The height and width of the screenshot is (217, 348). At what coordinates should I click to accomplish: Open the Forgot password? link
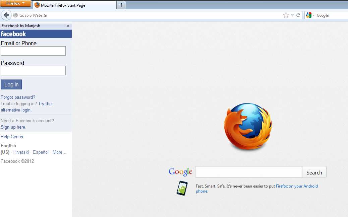[x=18, y=97]
